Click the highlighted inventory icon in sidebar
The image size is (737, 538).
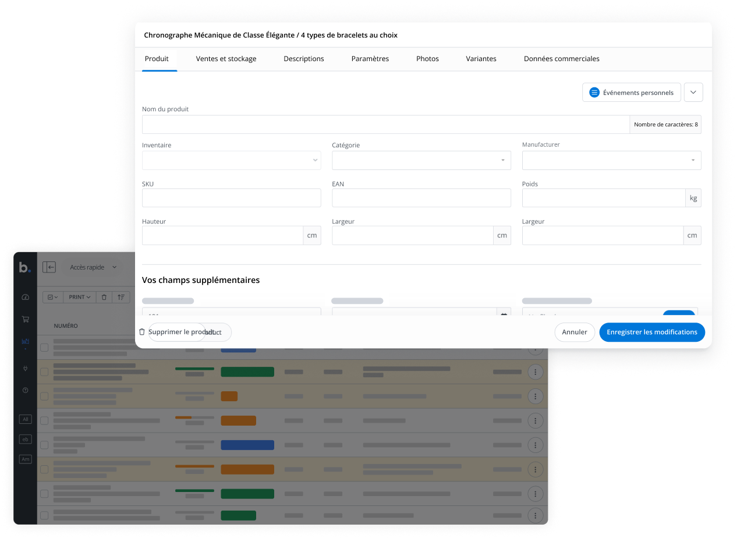pyautogui.click(x=25, y=341)
